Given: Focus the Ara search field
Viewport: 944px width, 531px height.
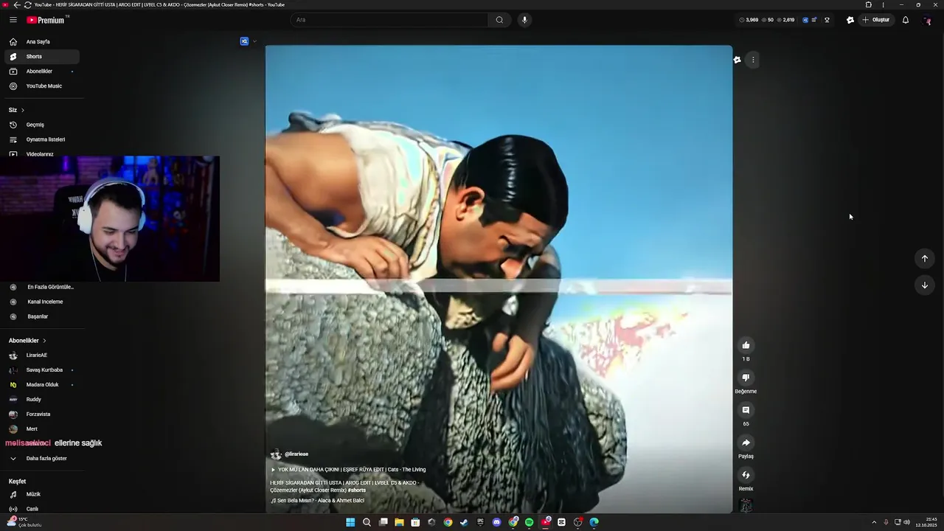Looking at the screenshot, I should point(389,20).
